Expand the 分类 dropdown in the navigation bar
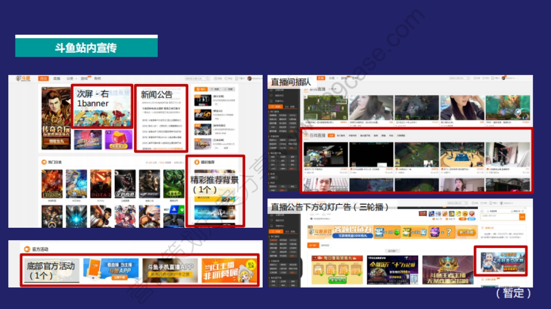The image size is (551, 309). tap(70, 78)
